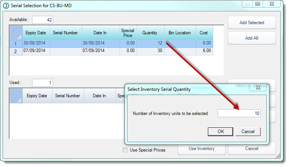Maximize the Serial Selection window
289x167 pixels.
(257, 4)
